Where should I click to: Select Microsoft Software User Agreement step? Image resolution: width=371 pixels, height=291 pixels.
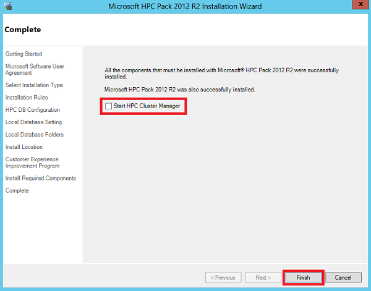[x=35, y=69]
